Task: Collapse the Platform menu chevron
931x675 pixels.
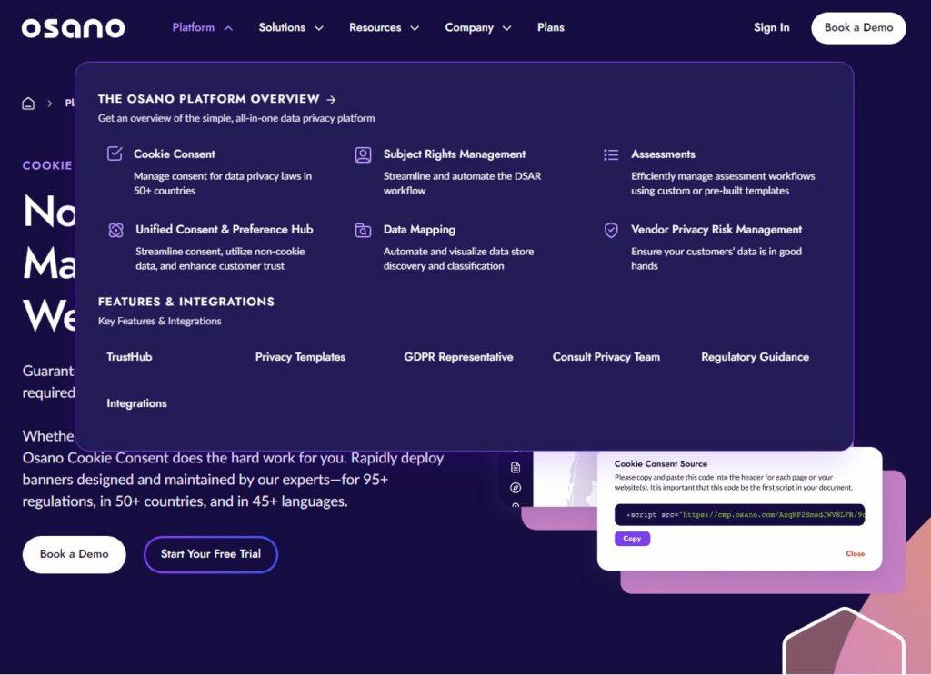Action: click(x=228, y=28)
